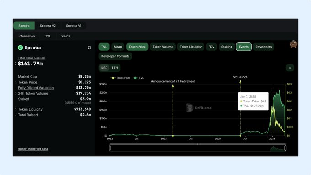Open the Yields tab
Screen dimensions: 311x175
click(x=65, y=36)
